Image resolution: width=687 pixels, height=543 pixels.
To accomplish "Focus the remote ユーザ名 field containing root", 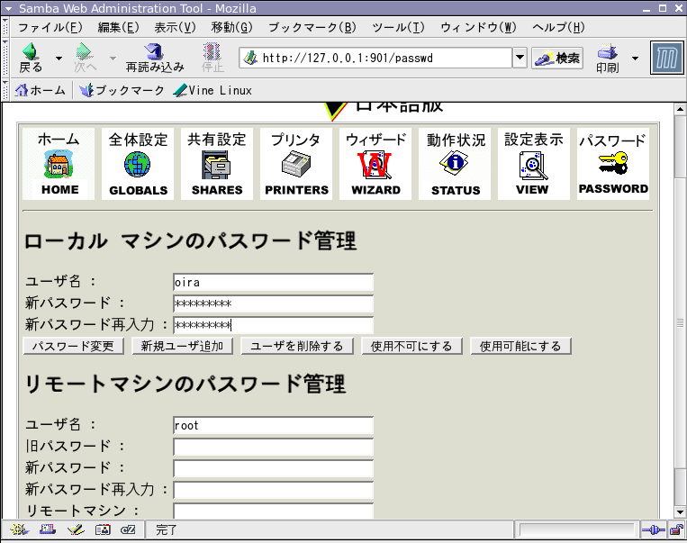I will coord(274,425).
